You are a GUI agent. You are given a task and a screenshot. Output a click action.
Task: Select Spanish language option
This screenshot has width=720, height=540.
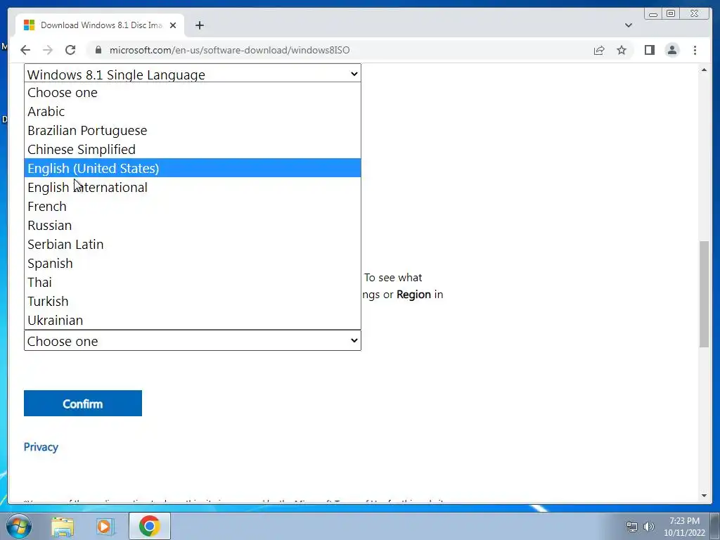click(193, 263)
